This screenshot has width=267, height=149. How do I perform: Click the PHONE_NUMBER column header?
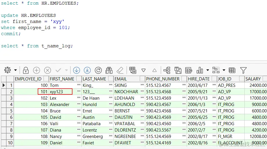click(166, 79)
